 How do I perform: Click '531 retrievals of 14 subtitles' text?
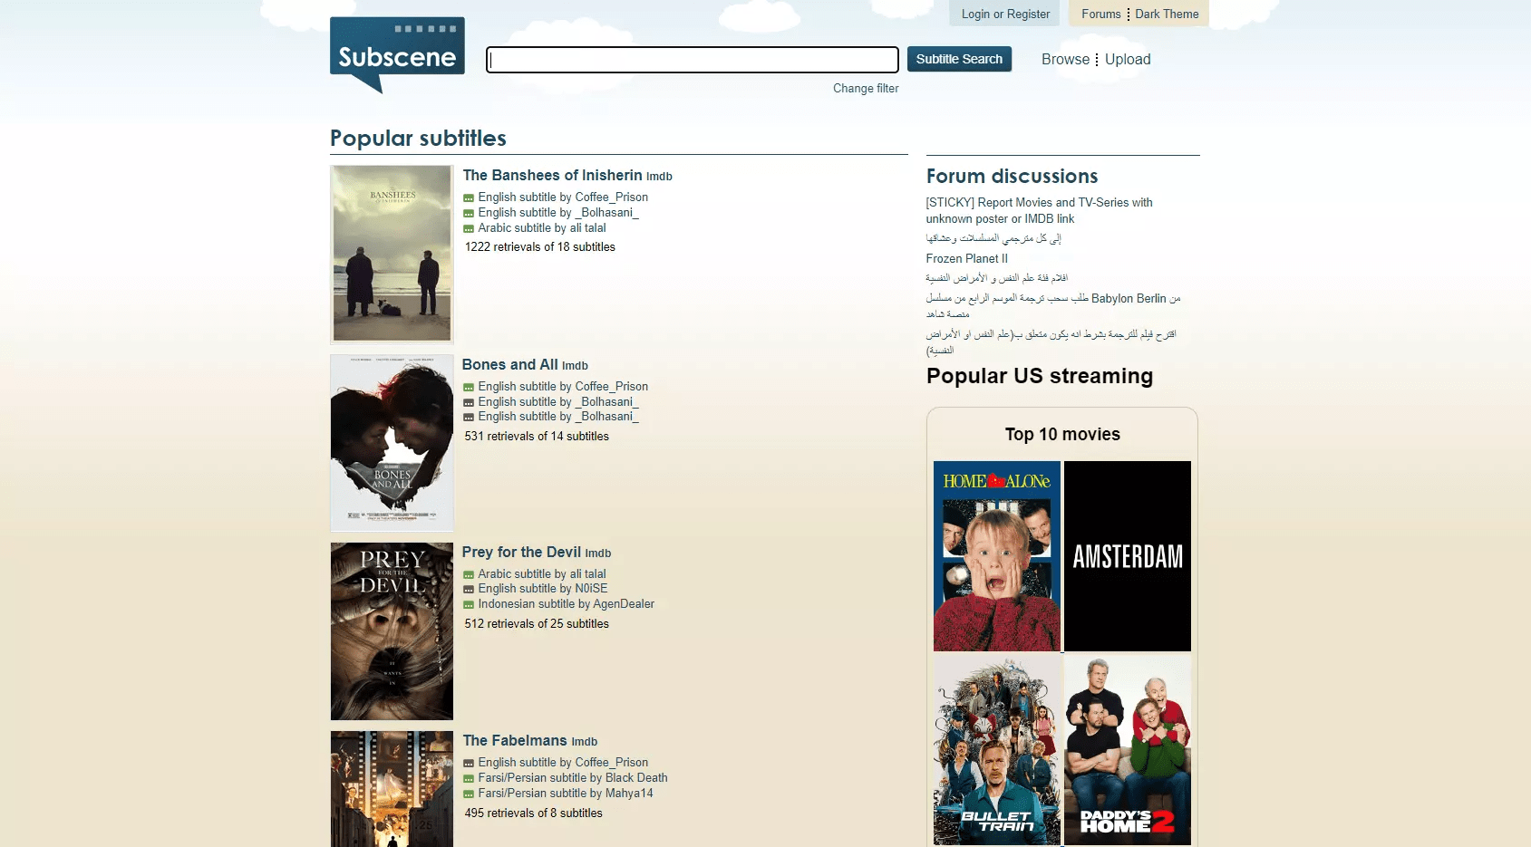click(537, 436)
